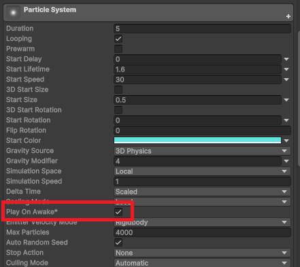Enable the Prewarm checkbox
The image size is (300, 267).
118,49
